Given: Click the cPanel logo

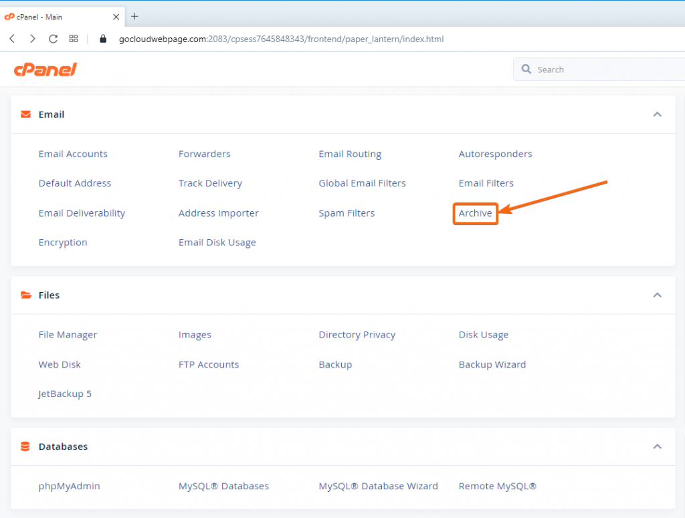Looking at the screenshot, I should tap(44, 69).
